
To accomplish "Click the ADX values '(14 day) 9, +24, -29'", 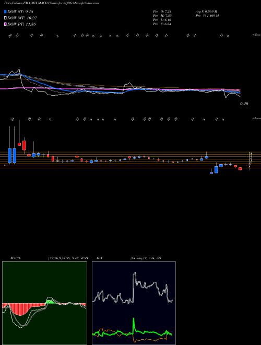I will tap(146, 258).
